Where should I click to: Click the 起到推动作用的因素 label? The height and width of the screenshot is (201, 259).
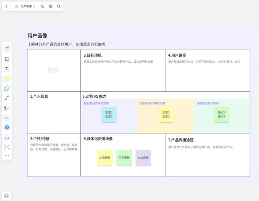pos(96,103)
